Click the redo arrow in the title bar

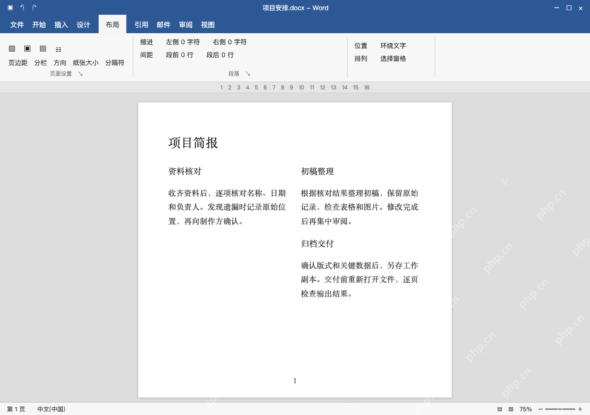coord(34,7)
